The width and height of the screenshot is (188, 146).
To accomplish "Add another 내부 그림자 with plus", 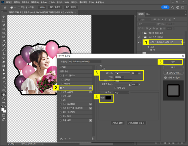I will point(90,92).
